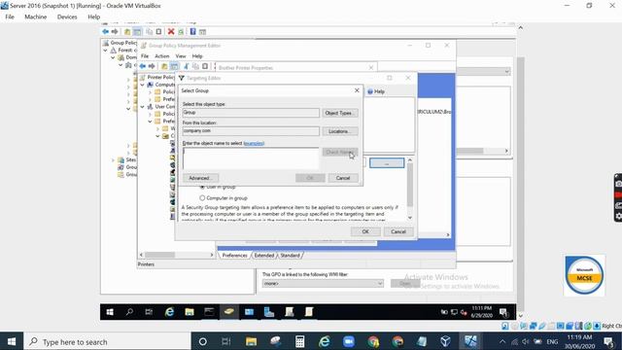
Task: Open VirtualBox cube icon on host taskbar
Action: 445,341
